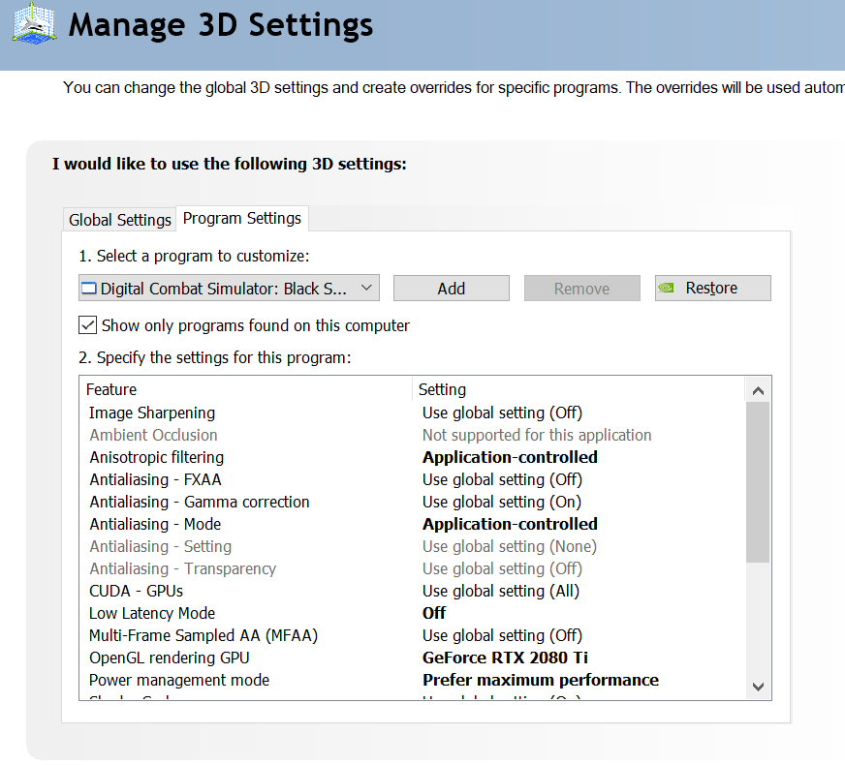Switch to the Global Settings tab
The width and height of the screenshot is (845, 765).
click(x=119, y=220)
